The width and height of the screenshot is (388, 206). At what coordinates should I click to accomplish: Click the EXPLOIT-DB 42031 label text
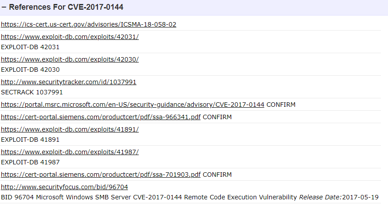(30, 47)
